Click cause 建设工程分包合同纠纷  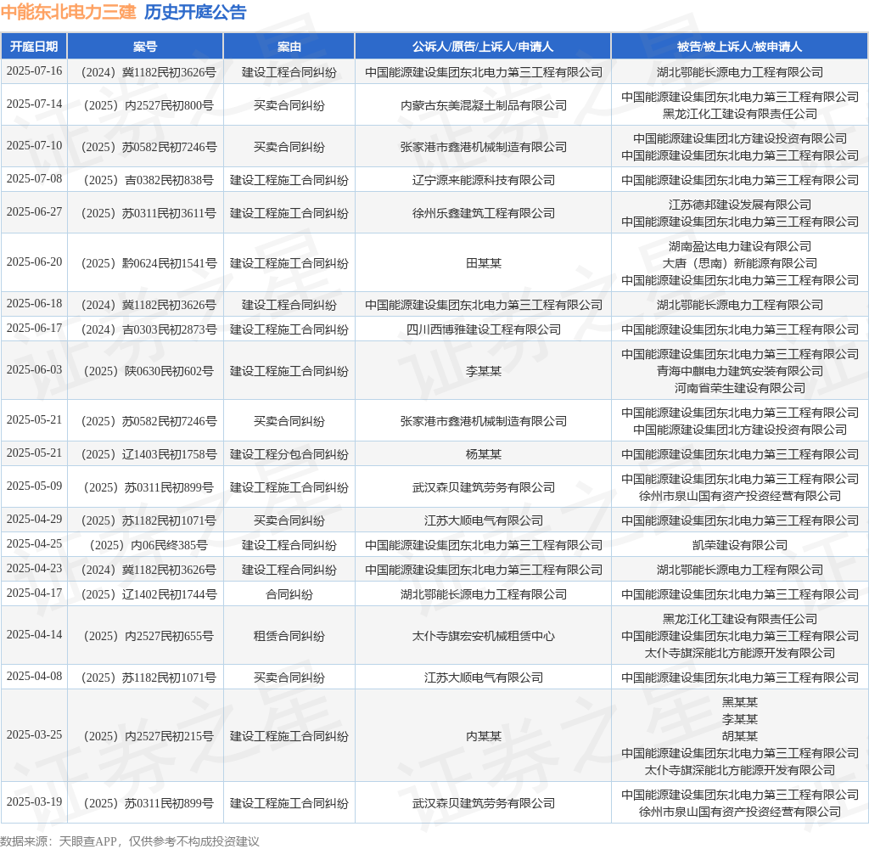289,455
